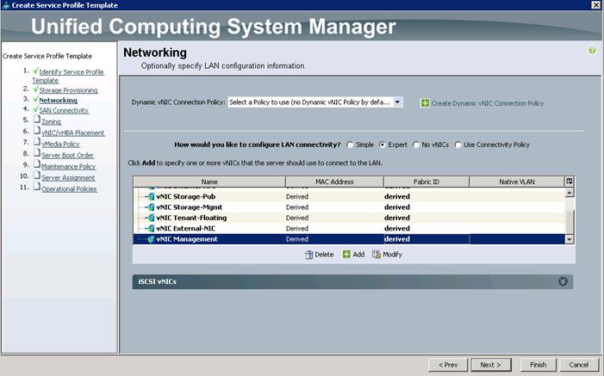Choose the No vNICs radio option
The height and width of the screenshot is (376, 604).
[416, 145]
